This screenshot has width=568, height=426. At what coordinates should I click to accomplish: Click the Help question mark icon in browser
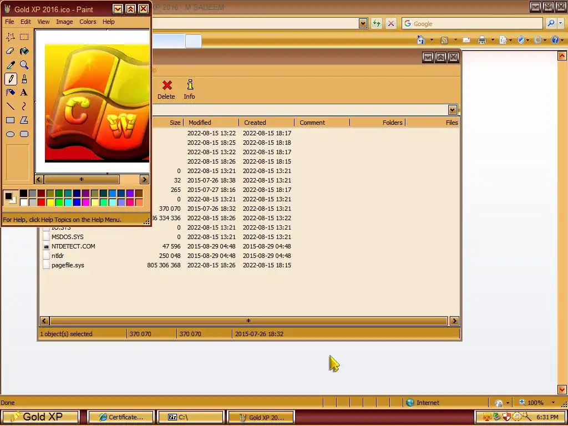point(555,40)
